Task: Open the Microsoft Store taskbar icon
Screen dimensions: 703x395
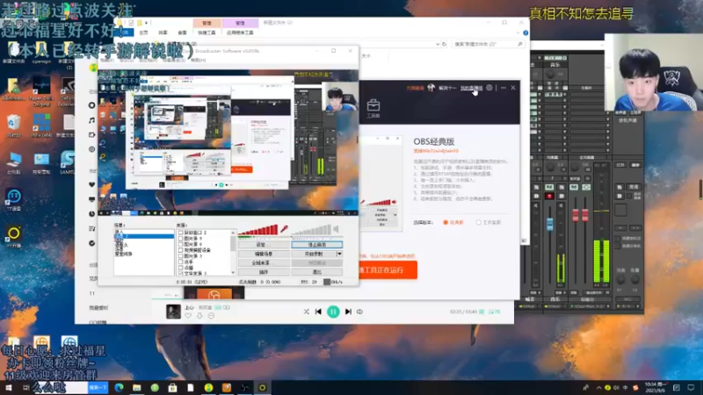Action: pos(172,387)
